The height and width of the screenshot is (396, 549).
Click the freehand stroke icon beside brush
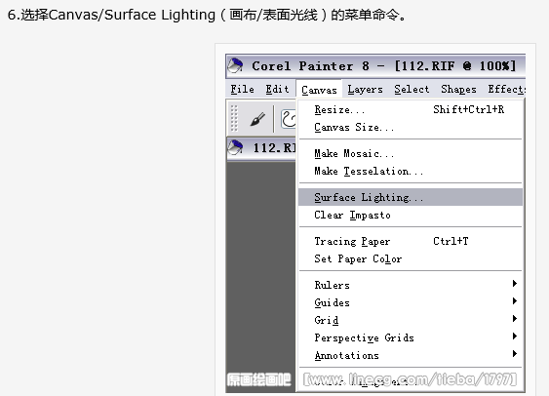[289, 119]
